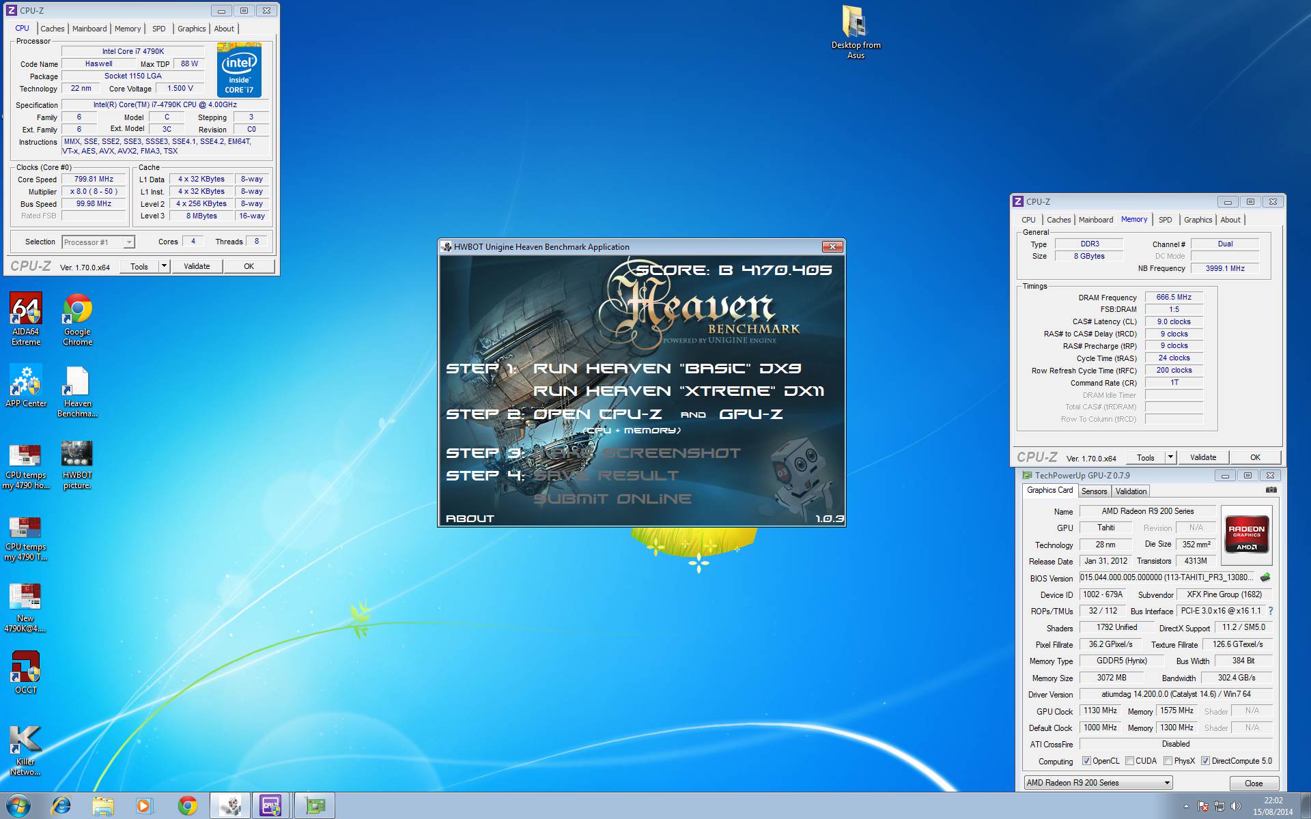Click the taskbar clock showing 22:02
Screen dimensions: 1311x819
tap(1273, 806)
